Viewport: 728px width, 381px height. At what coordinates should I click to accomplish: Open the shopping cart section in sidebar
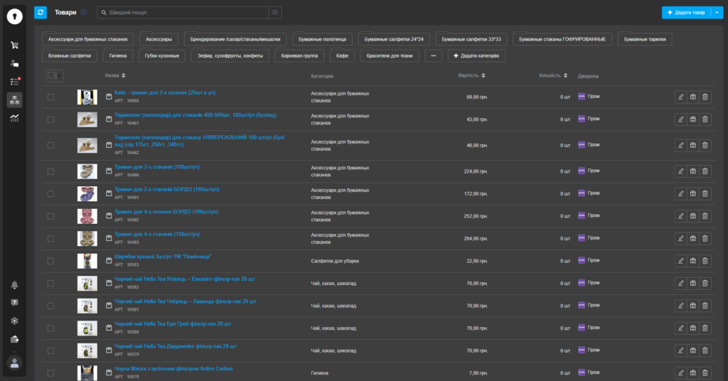(14, 45)
